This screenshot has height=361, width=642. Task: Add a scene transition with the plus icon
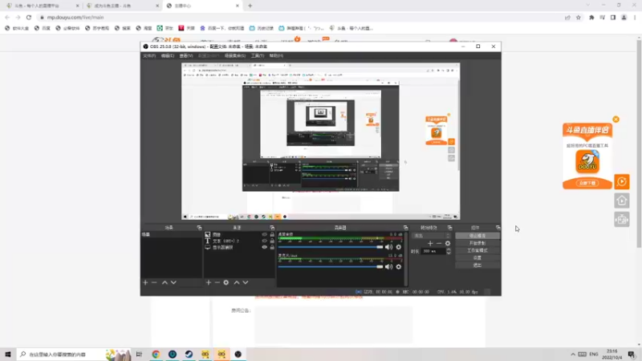click(x=430, y=243)
